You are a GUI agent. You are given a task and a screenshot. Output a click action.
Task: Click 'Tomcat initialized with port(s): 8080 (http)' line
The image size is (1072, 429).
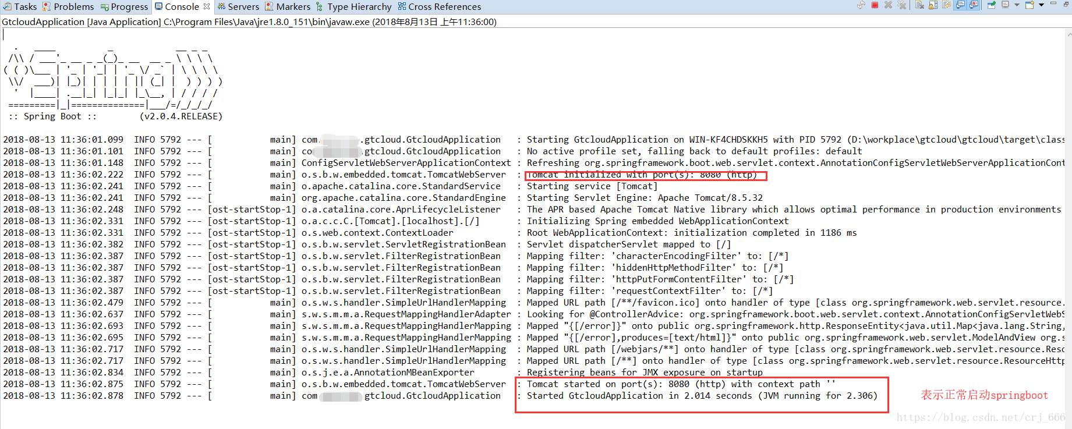click(x=642, y=175)
